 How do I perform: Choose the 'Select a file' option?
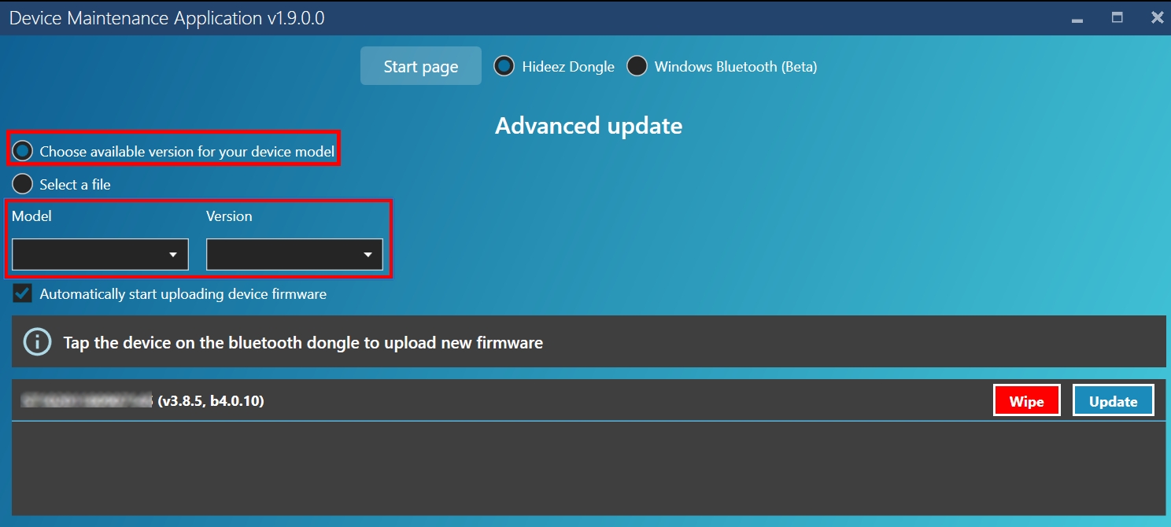click(x=23, y=184)
